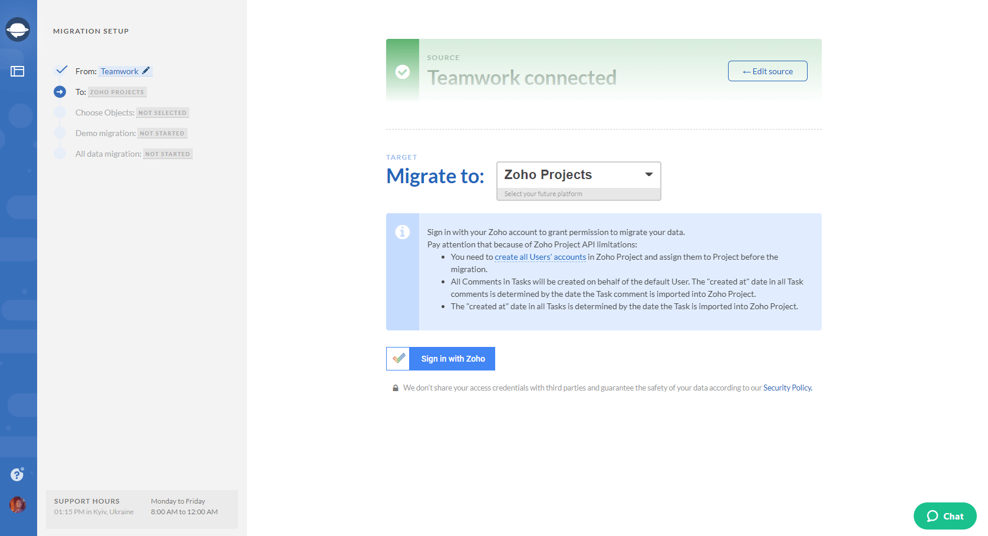Click the Teamwork connected heading
988x536 pixels.
(522, 78)
